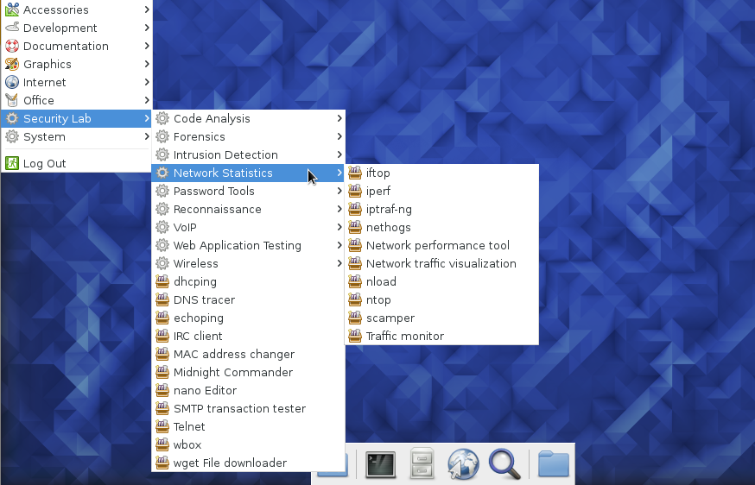Screen dimensions: 755x485
Task: Click the IRC client icon
Action: [x=162, y=336]
